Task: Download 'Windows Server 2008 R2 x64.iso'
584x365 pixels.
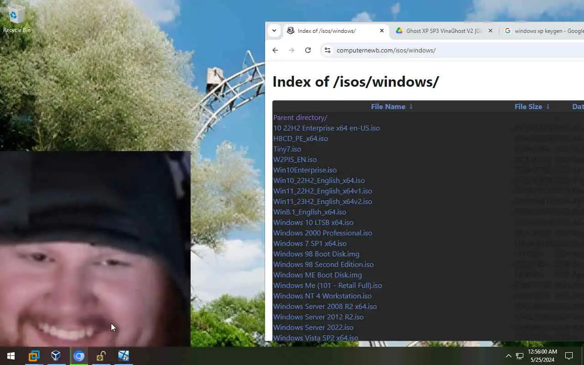Action: click(325, 306)
